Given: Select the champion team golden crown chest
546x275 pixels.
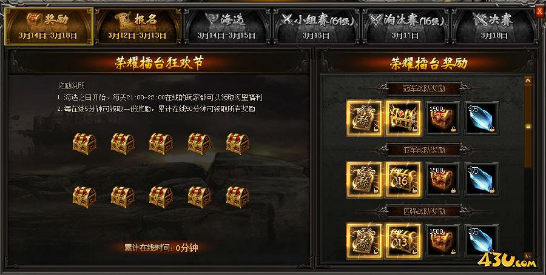Looking at the screenshot, I should click(403, 119).
